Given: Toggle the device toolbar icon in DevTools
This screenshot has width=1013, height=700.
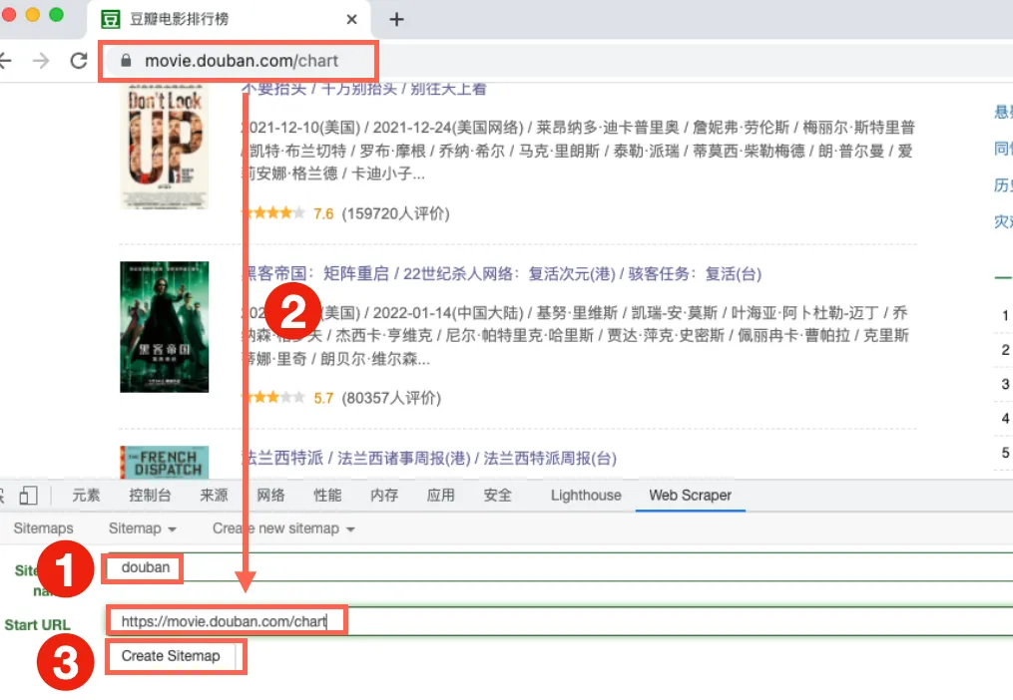Looking at the screenshot, I should click(x=28, y=496).
